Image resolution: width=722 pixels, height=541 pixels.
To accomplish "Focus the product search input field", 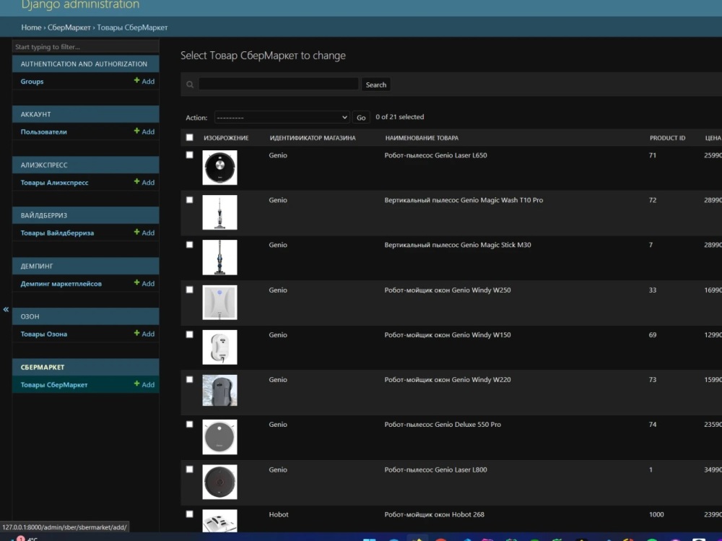I will [278, 85].
